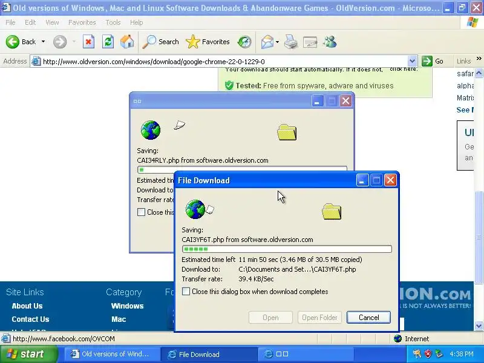Image resolution: width=484 pixels, height=363 pixels.
Task: Click File Download dialog progress bar
Action: click(287, 249)
